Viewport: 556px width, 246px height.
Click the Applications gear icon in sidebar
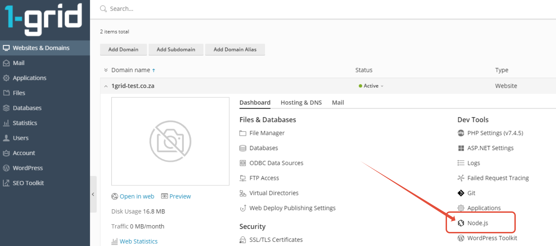pos(6,78)
